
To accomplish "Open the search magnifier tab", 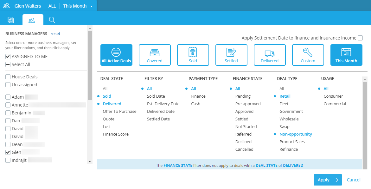I will 52,20.
